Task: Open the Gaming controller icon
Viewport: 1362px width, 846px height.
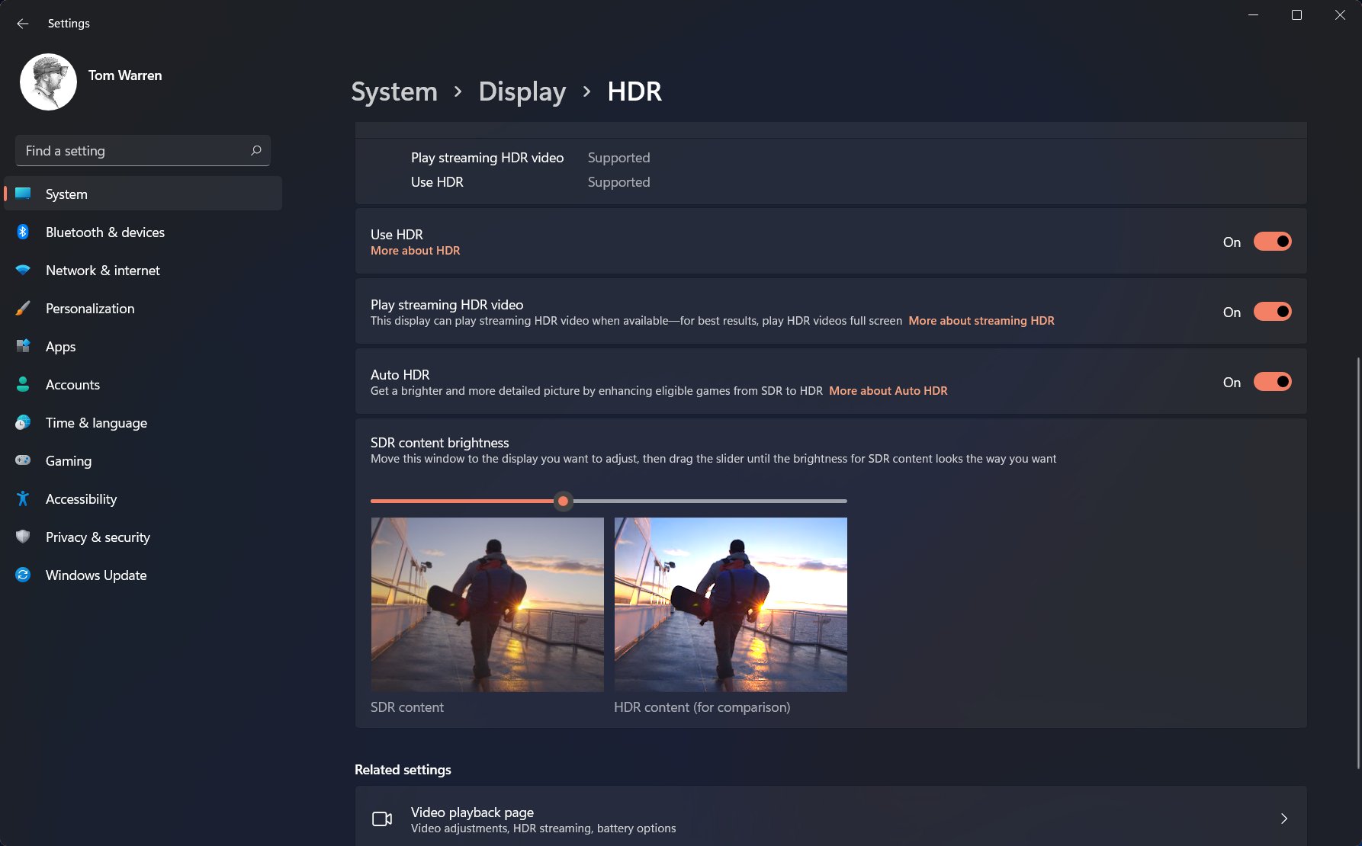Action: [22, 460]
